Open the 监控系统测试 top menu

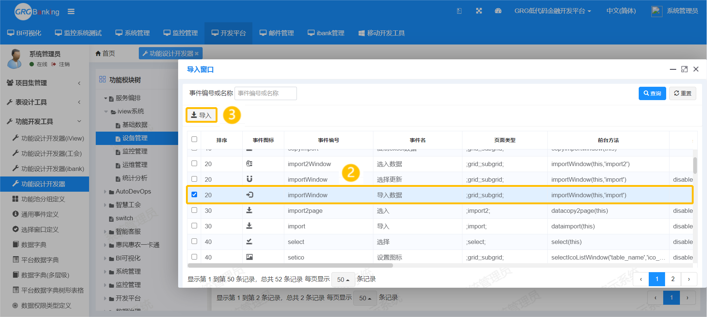pos(78,33)
